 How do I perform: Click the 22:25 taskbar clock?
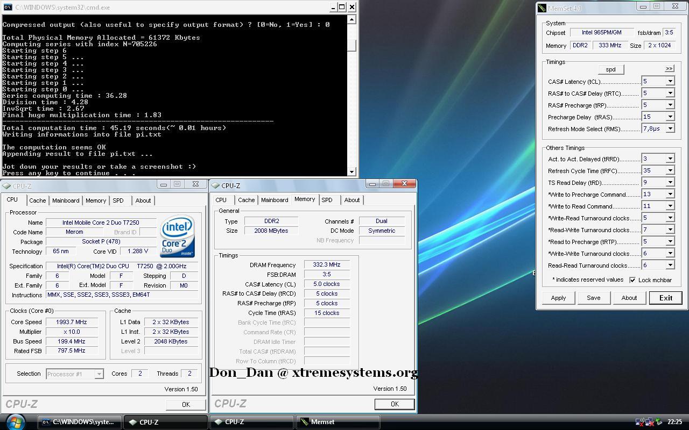click(674, 422)
